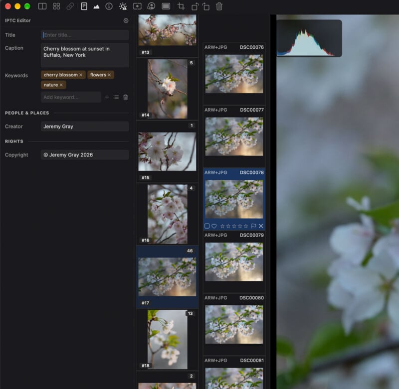Select the Crop tool
This screenshot has height=389, width=399.
click(181, 6)
